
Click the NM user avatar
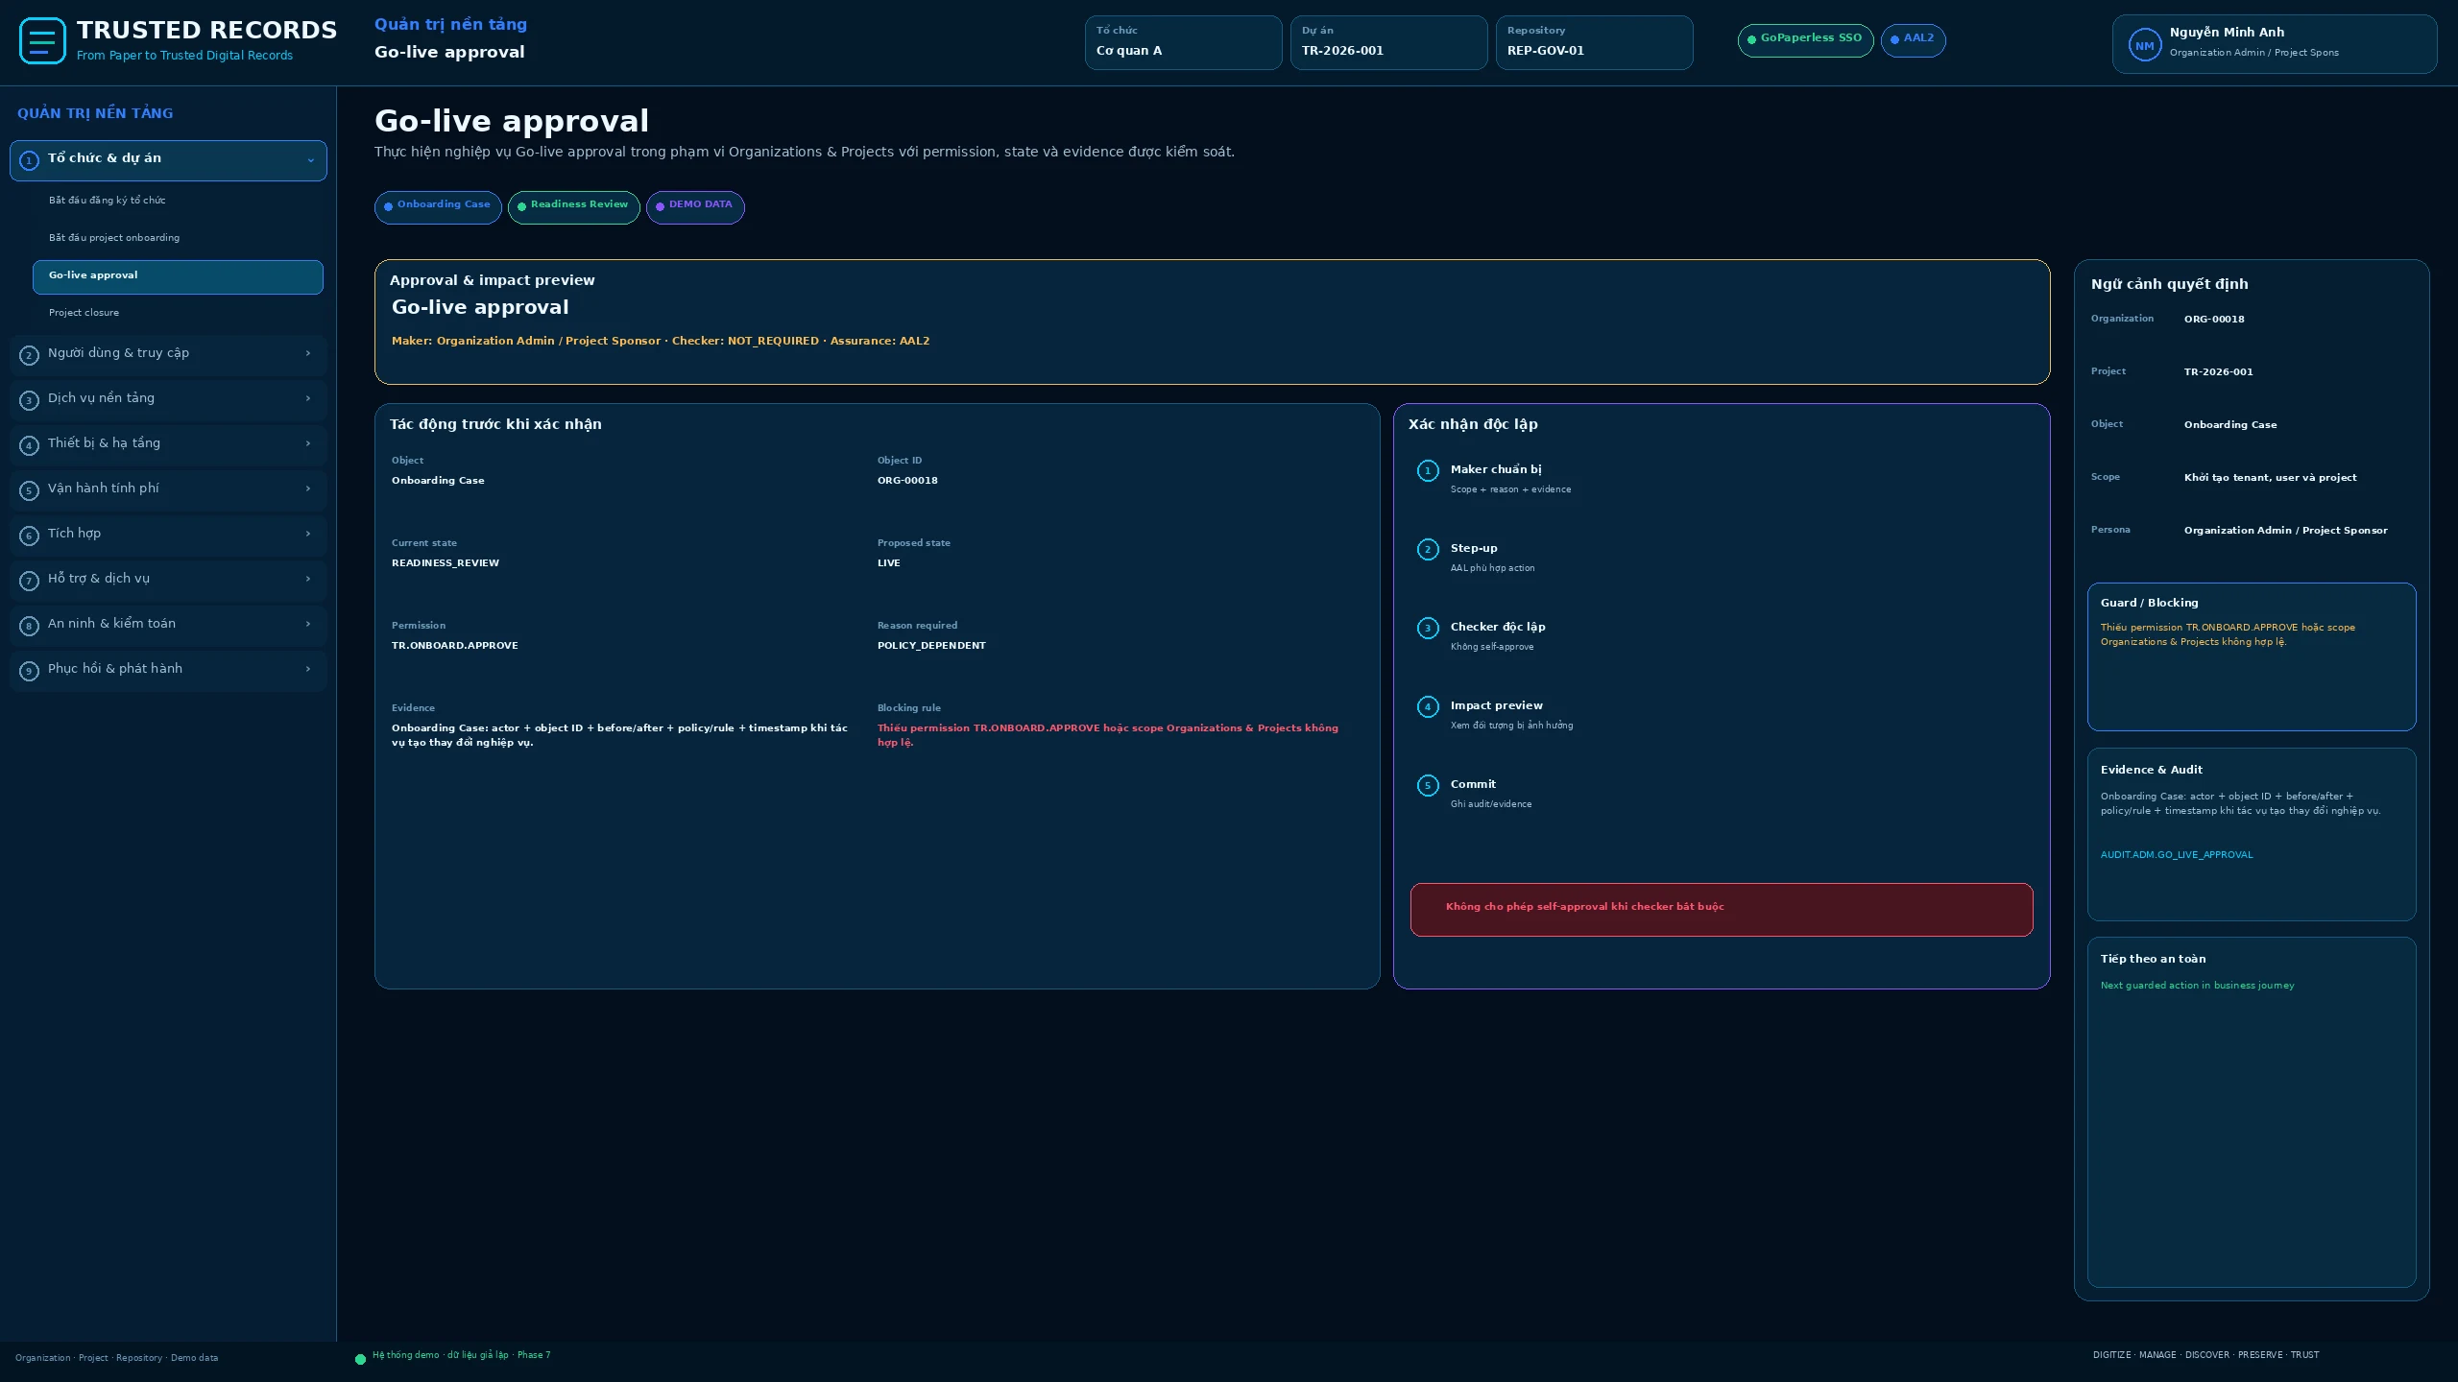tap(2144, 45)
